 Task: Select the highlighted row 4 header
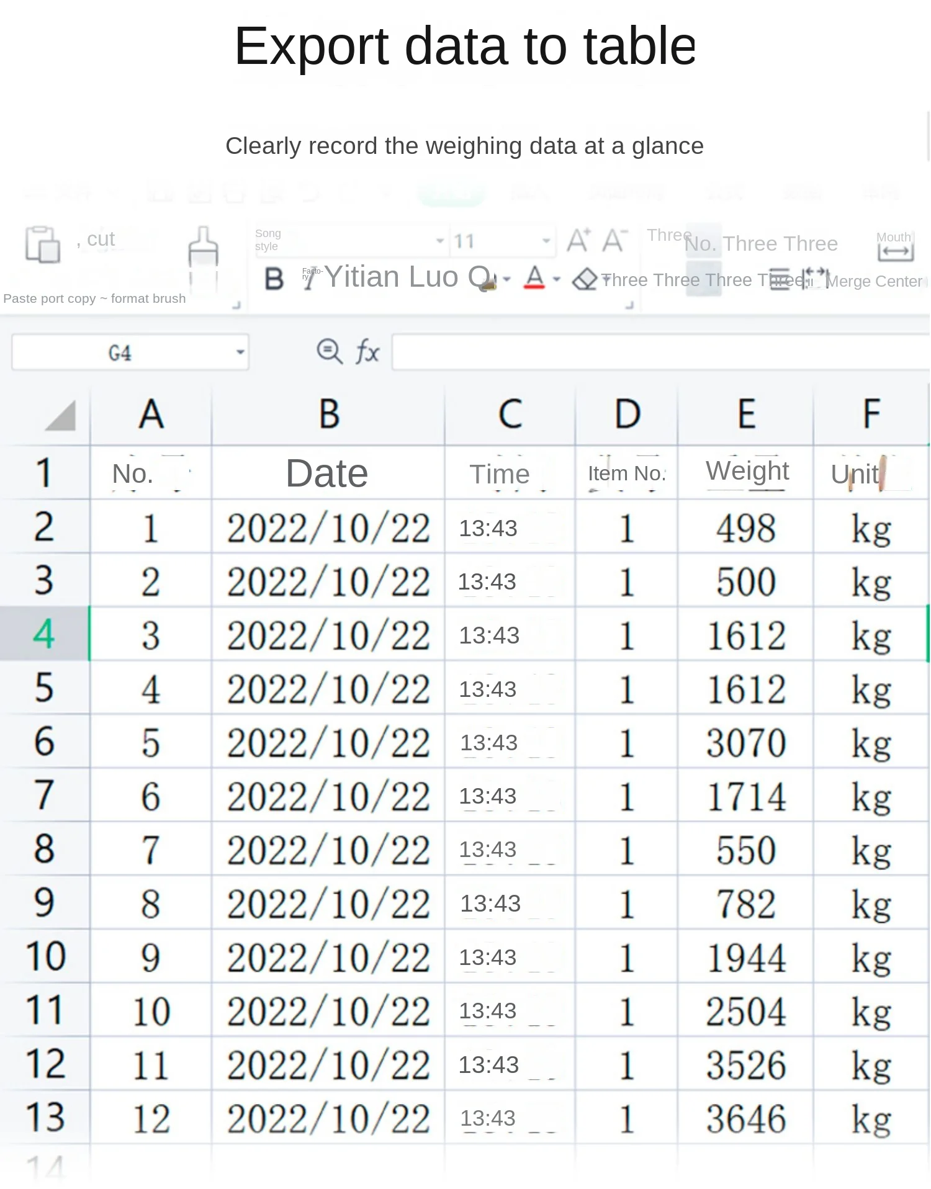tap(45, 634)
